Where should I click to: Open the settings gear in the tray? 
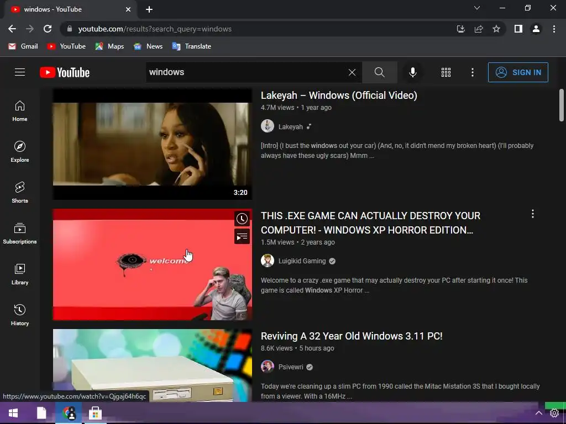coord(554,414)
